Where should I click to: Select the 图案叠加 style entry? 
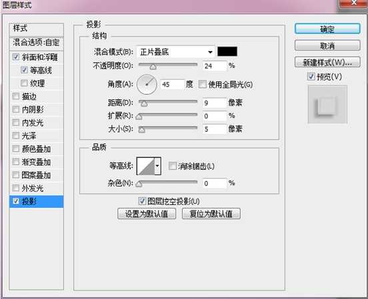[x=37, y=175]
